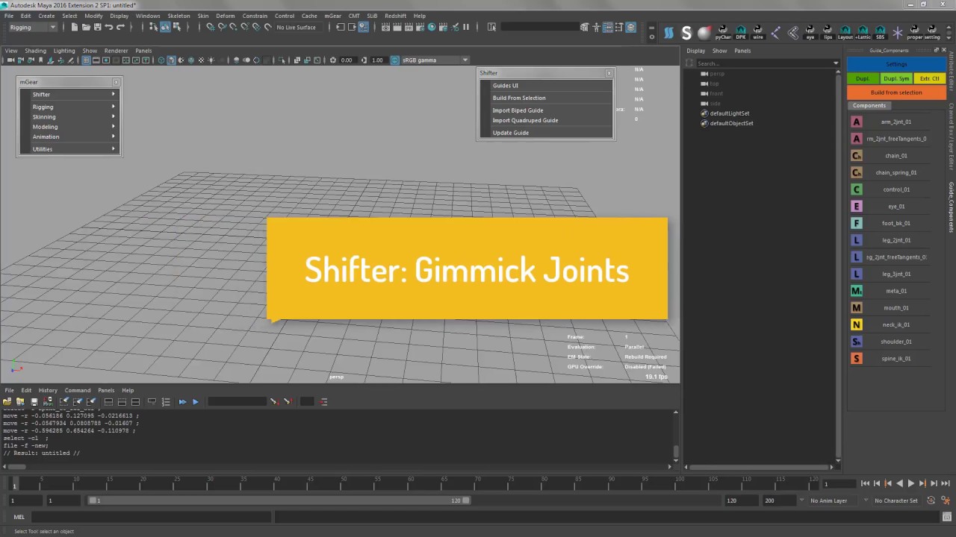Click the mGear shelf 'S' icon

pyautogui.click(x=686, y=33)
